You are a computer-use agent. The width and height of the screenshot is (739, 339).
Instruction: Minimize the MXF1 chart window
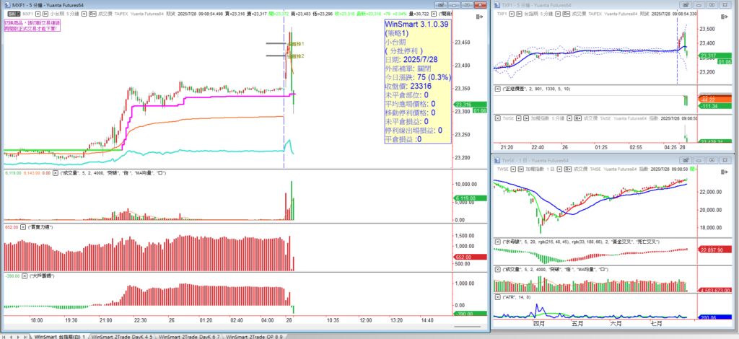[455, 5]
